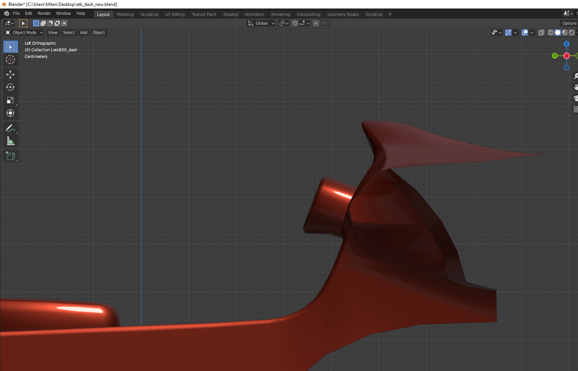
Task: Open the Object Mode dropdown
Action: 24,32
